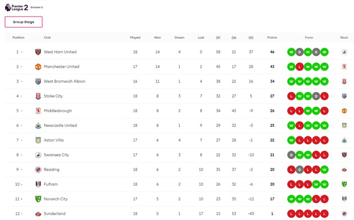This screenshot has width=354, height=220.
Task: Open Middlesbrough's next opponent badge
Action: (x=344, y=111)
